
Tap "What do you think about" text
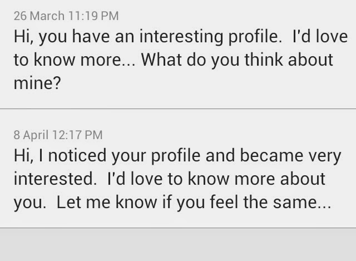238,61
